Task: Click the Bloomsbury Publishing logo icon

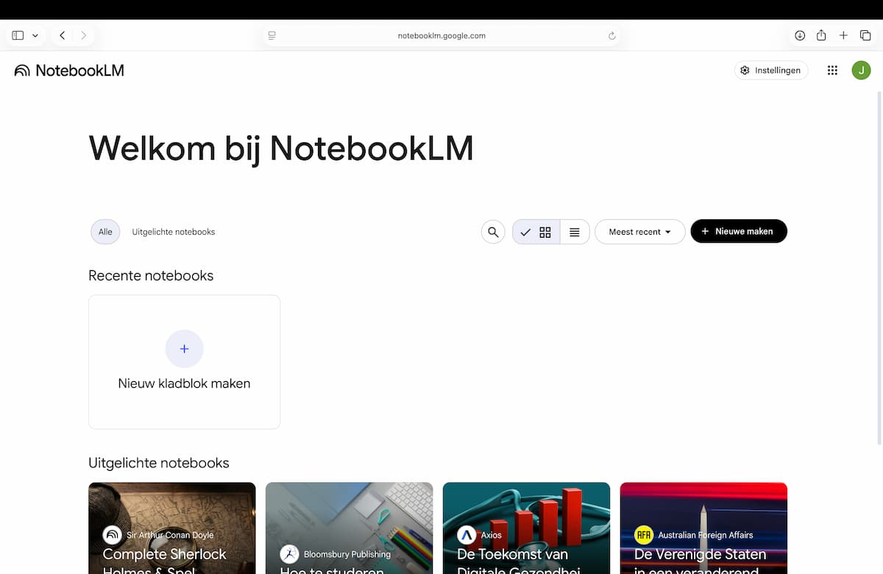Action: [x=290, y=554]
